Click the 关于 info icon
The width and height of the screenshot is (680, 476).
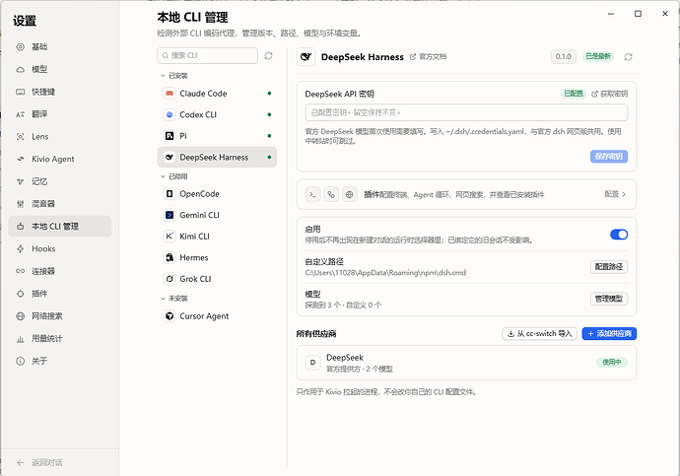[21, 361]
